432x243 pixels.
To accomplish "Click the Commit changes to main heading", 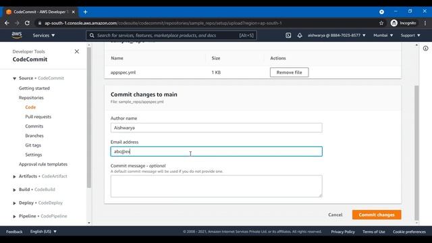I will (144, 94).
